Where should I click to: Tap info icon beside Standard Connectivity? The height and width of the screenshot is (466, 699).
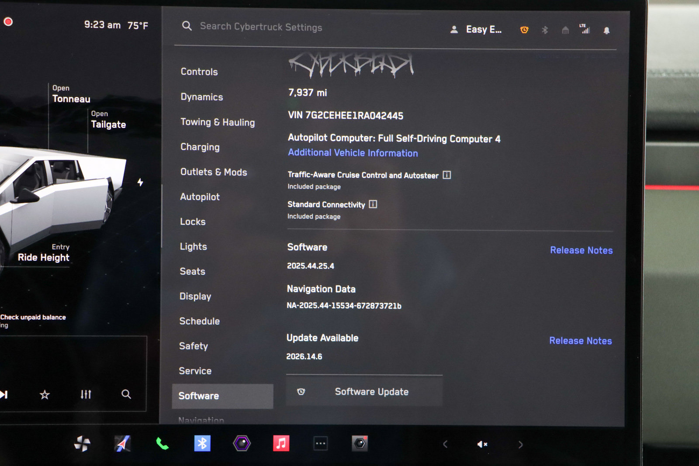click(x=373, y=204)
